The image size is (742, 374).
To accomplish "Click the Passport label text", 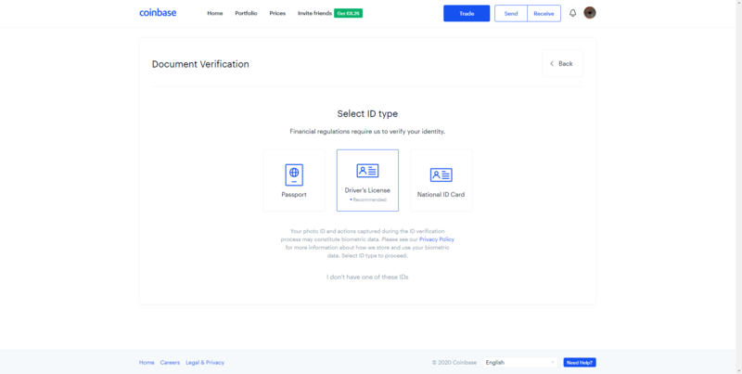I will [294, 195].
